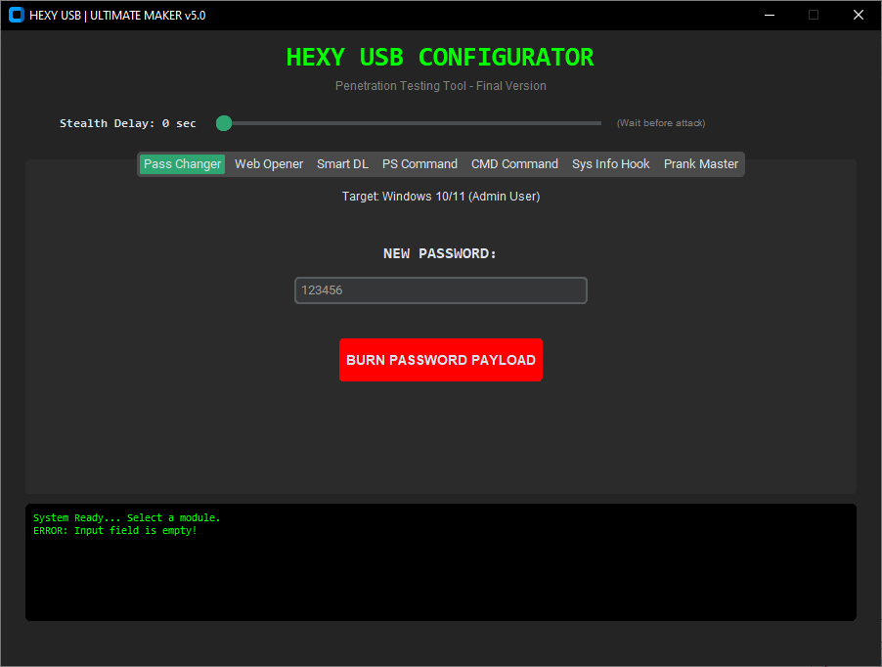Switch to the CMD Command module
Image resolution: width=882 pixels, height=667 pixels.
click(514, 163)
